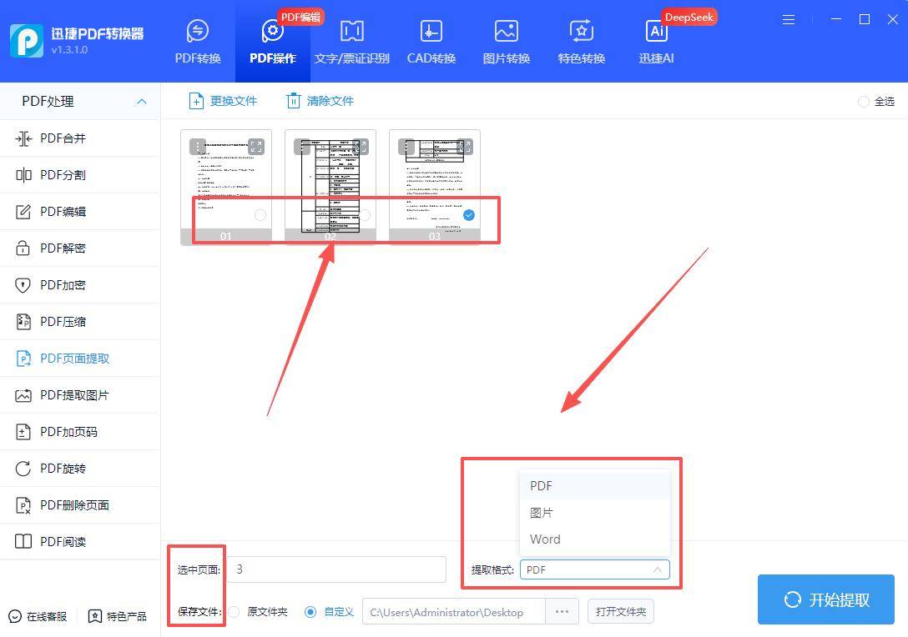Open the 文字/票证识别 tab

(351, 40)
